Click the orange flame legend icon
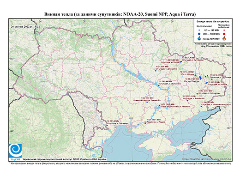The width and height of the screenshot is (240, 170). click(224, 38)
